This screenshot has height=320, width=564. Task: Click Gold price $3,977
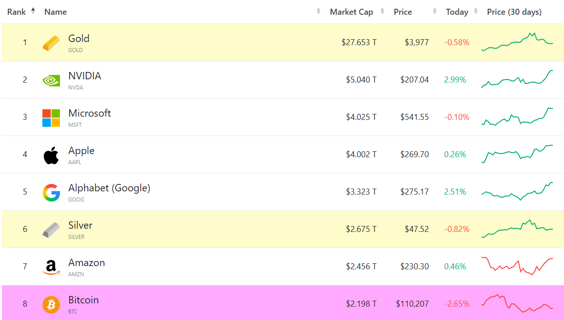click(417, 42)
